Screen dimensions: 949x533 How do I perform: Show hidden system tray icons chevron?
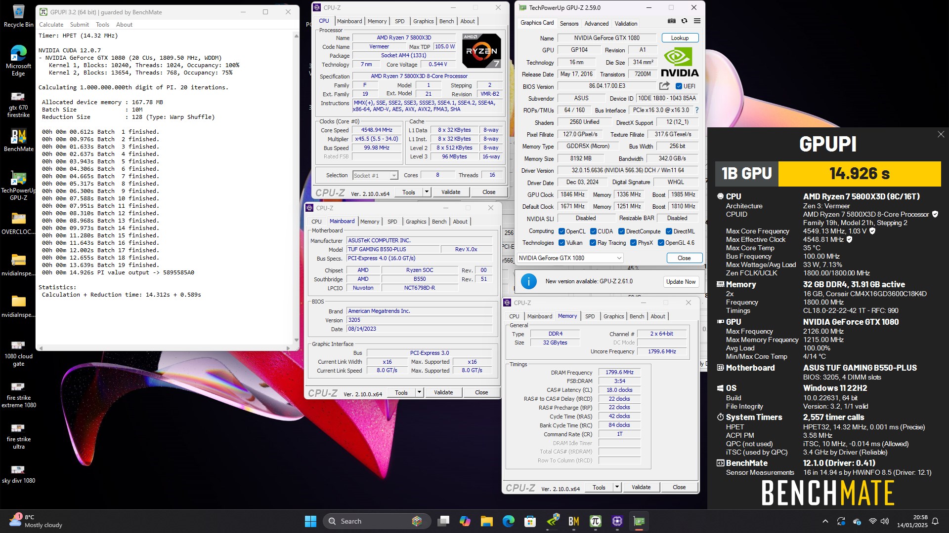click(x=825, y=521)
